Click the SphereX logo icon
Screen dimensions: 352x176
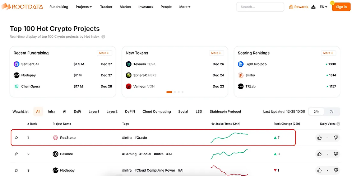coord(129,75)
